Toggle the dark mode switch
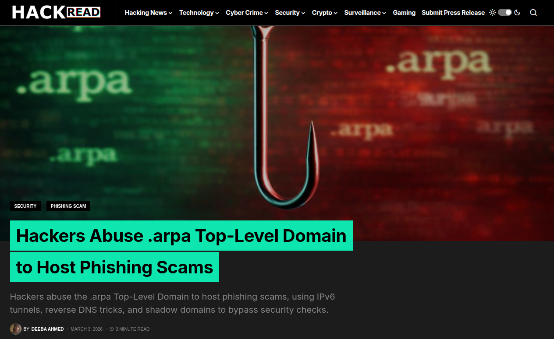This screenshot has width=554, height=339. (505, 13)
